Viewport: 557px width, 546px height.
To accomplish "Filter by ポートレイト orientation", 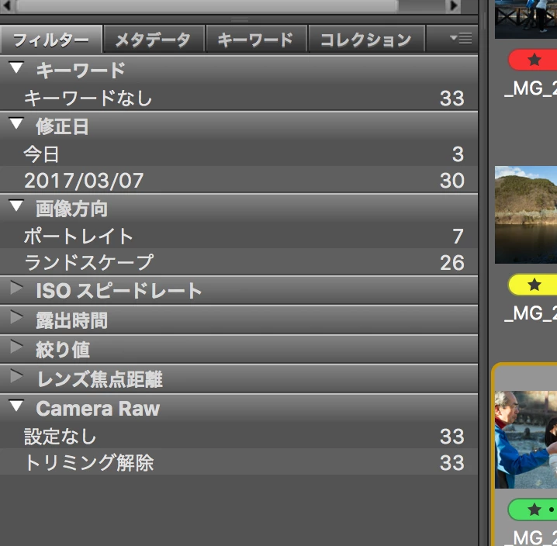I will tap(239, 237).
